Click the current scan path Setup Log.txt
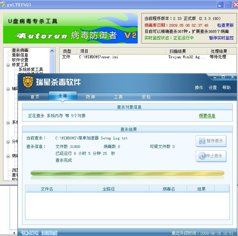 [x=91, y=138]
